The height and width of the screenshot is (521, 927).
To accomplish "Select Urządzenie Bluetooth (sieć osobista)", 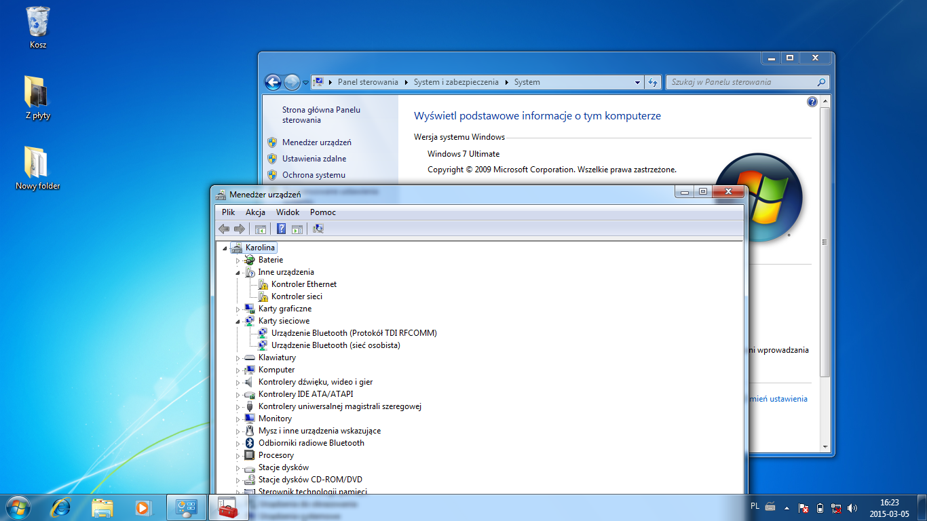I will pyautogui.click(x=335, y=345).
